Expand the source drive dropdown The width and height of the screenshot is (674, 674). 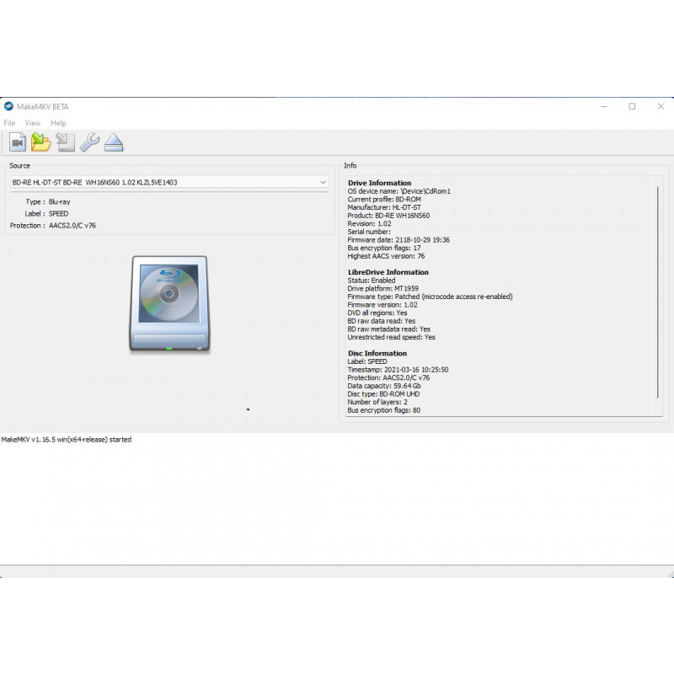[x=323, y=182]
